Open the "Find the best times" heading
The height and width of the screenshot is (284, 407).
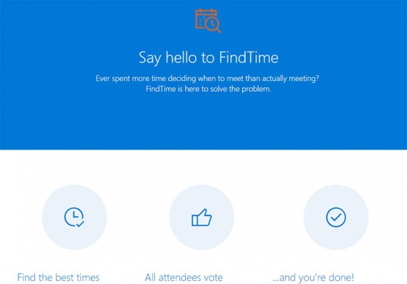click(58, 277)
